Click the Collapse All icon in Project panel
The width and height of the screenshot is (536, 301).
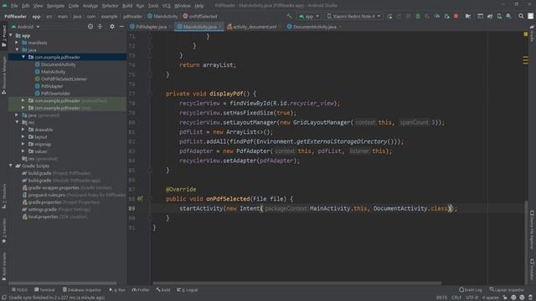tap(100, 26)
